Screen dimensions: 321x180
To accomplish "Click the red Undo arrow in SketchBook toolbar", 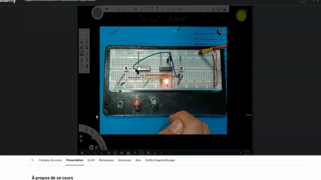I will [106, 9].
